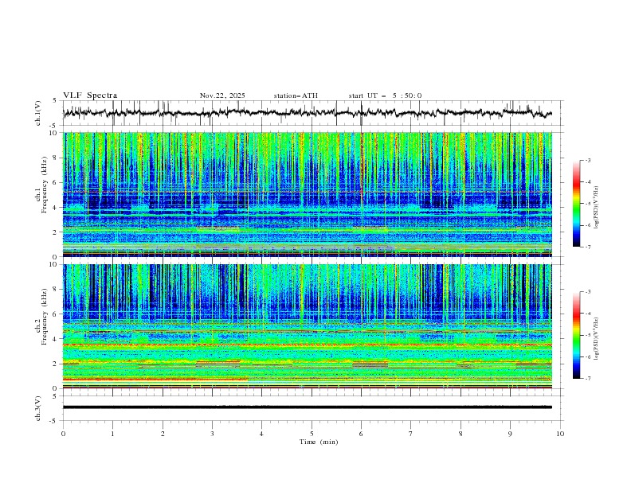Image resolution: width=631 pixels, height=487 pixels.
Task: Click the time-axis tick label "5"
Action: coord(312,434)
